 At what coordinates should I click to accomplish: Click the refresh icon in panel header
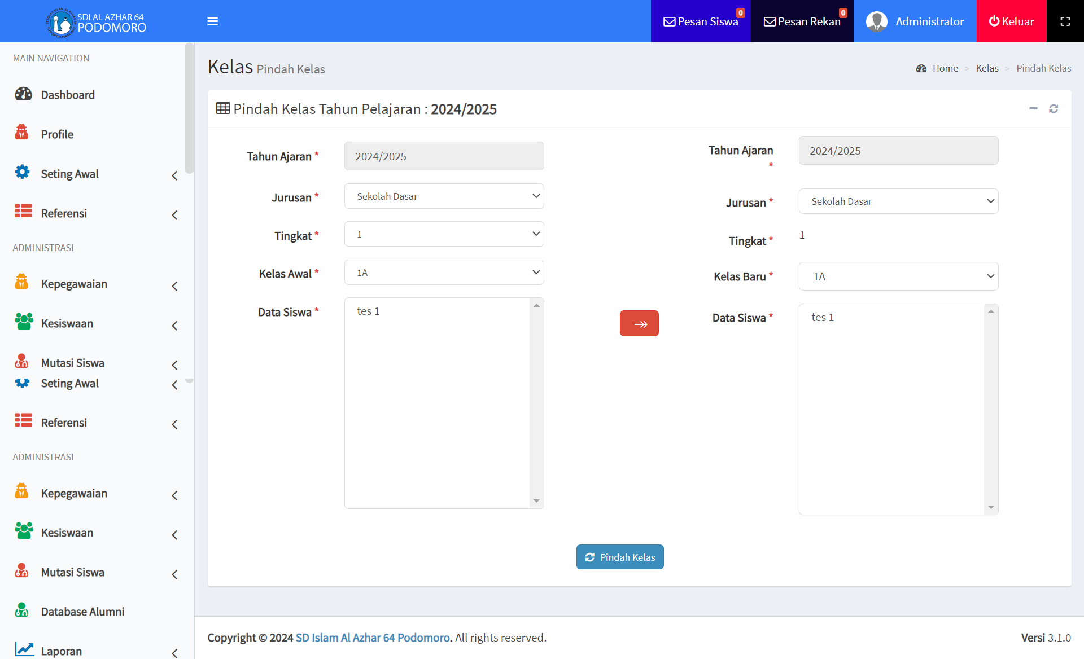[x=1054, y=108]
